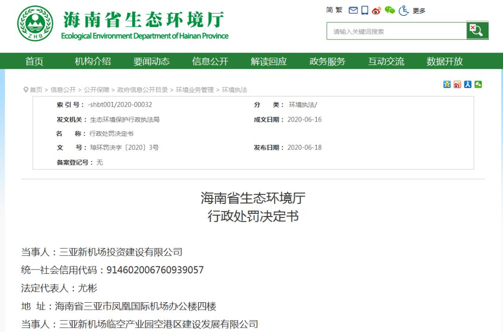Click the mail envelope icon in header

353,10
